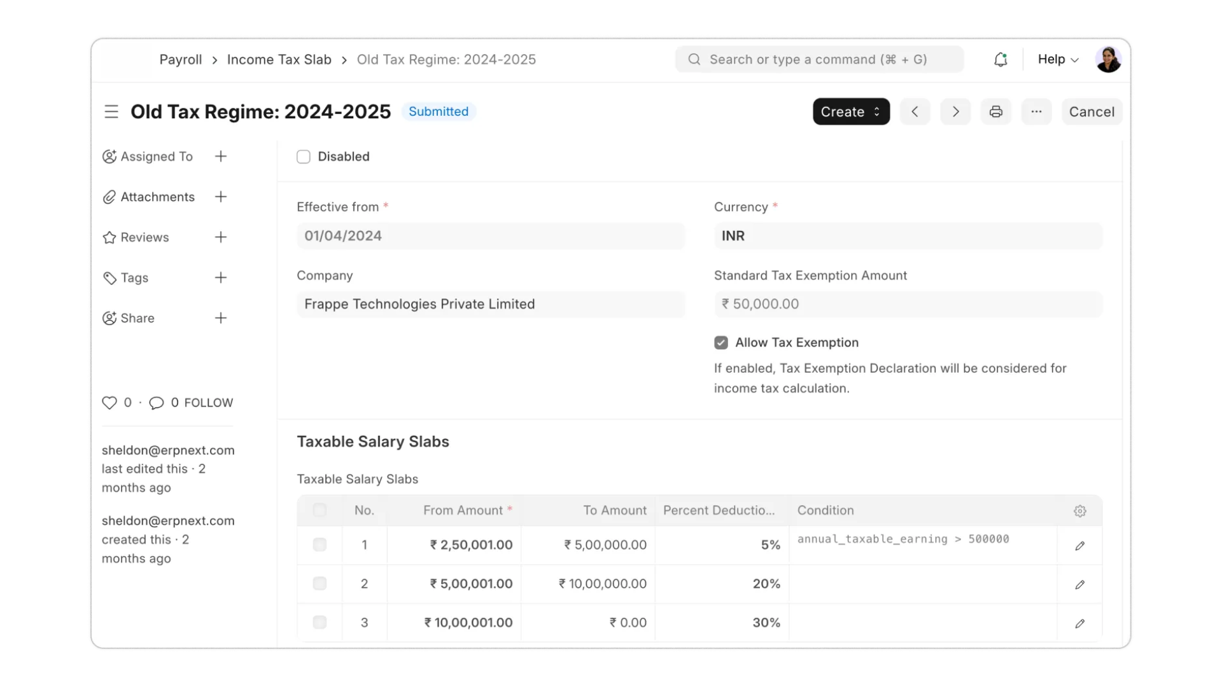Click the Cancel button
1222x687 pixels.
pos(1092,112)
